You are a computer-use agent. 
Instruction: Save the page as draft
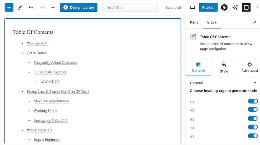pyautogui.click(x=174, y=8)
